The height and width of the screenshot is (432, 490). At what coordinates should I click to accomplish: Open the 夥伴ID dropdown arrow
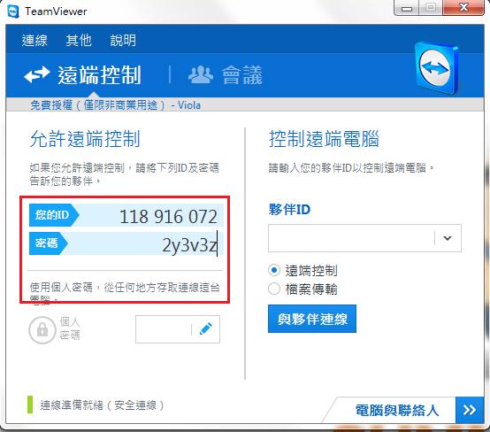pyautogui.click(x=448, y=238)
